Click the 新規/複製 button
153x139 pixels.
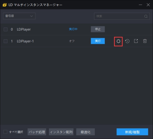[x=132, y=132]
